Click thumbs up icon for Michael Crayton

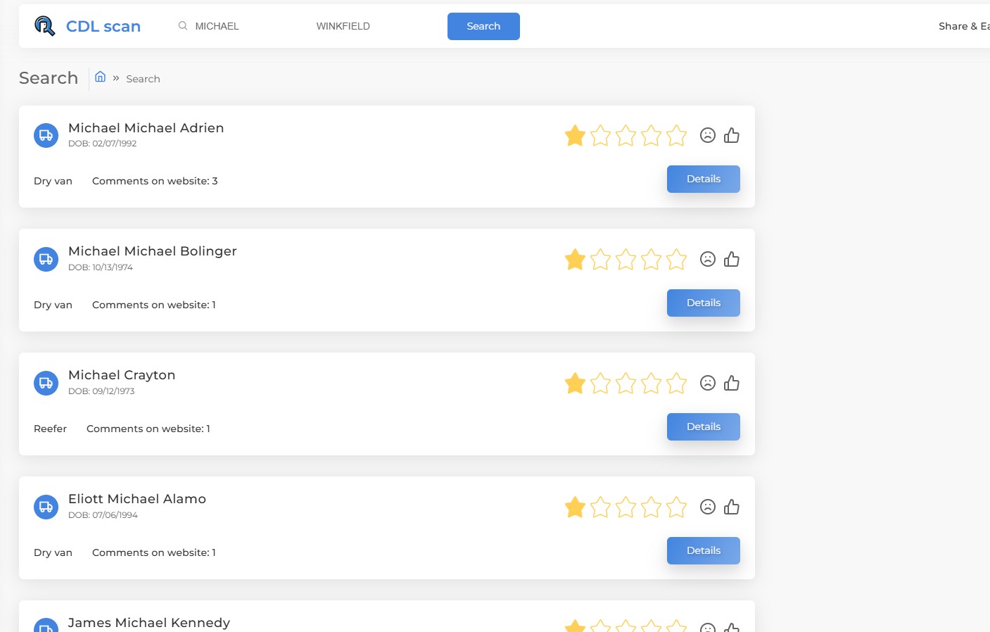[x=732, y=383]
